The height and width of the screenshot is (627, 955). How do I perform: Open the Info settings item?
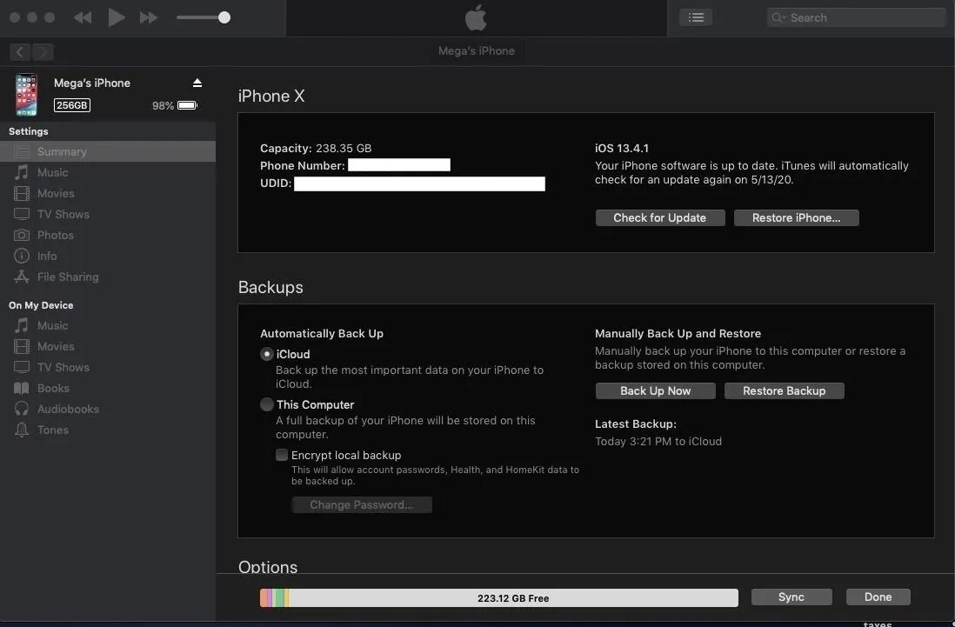[x=108, y=256]
